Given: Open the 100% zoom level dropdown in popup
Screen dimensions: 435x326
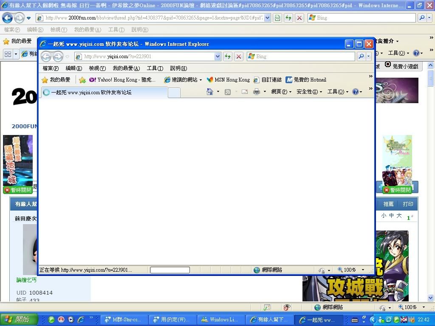Looking at the screenshot, I should (x=352, y=270).
